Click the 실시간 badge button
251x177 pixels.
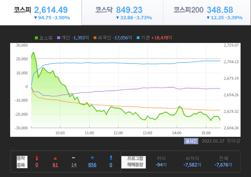(x=191, y=141)
